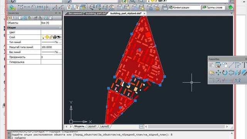The height and width of the screenshot is (139, 247).
Task: Click the match properties brush icon in Favorites
Action: point(218,65)
